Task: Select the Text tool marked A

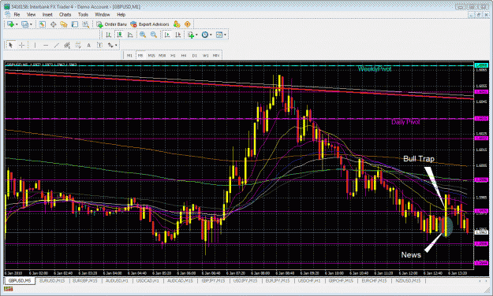Action: (88, 45)
